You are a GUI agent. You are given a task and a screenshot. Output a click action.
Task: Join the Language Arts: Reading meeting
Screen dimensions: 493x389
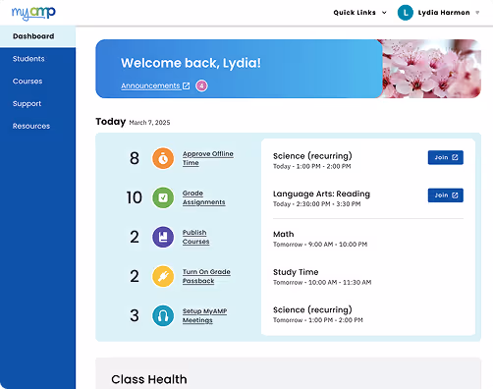pyautogui.click(x=446, y=195)
